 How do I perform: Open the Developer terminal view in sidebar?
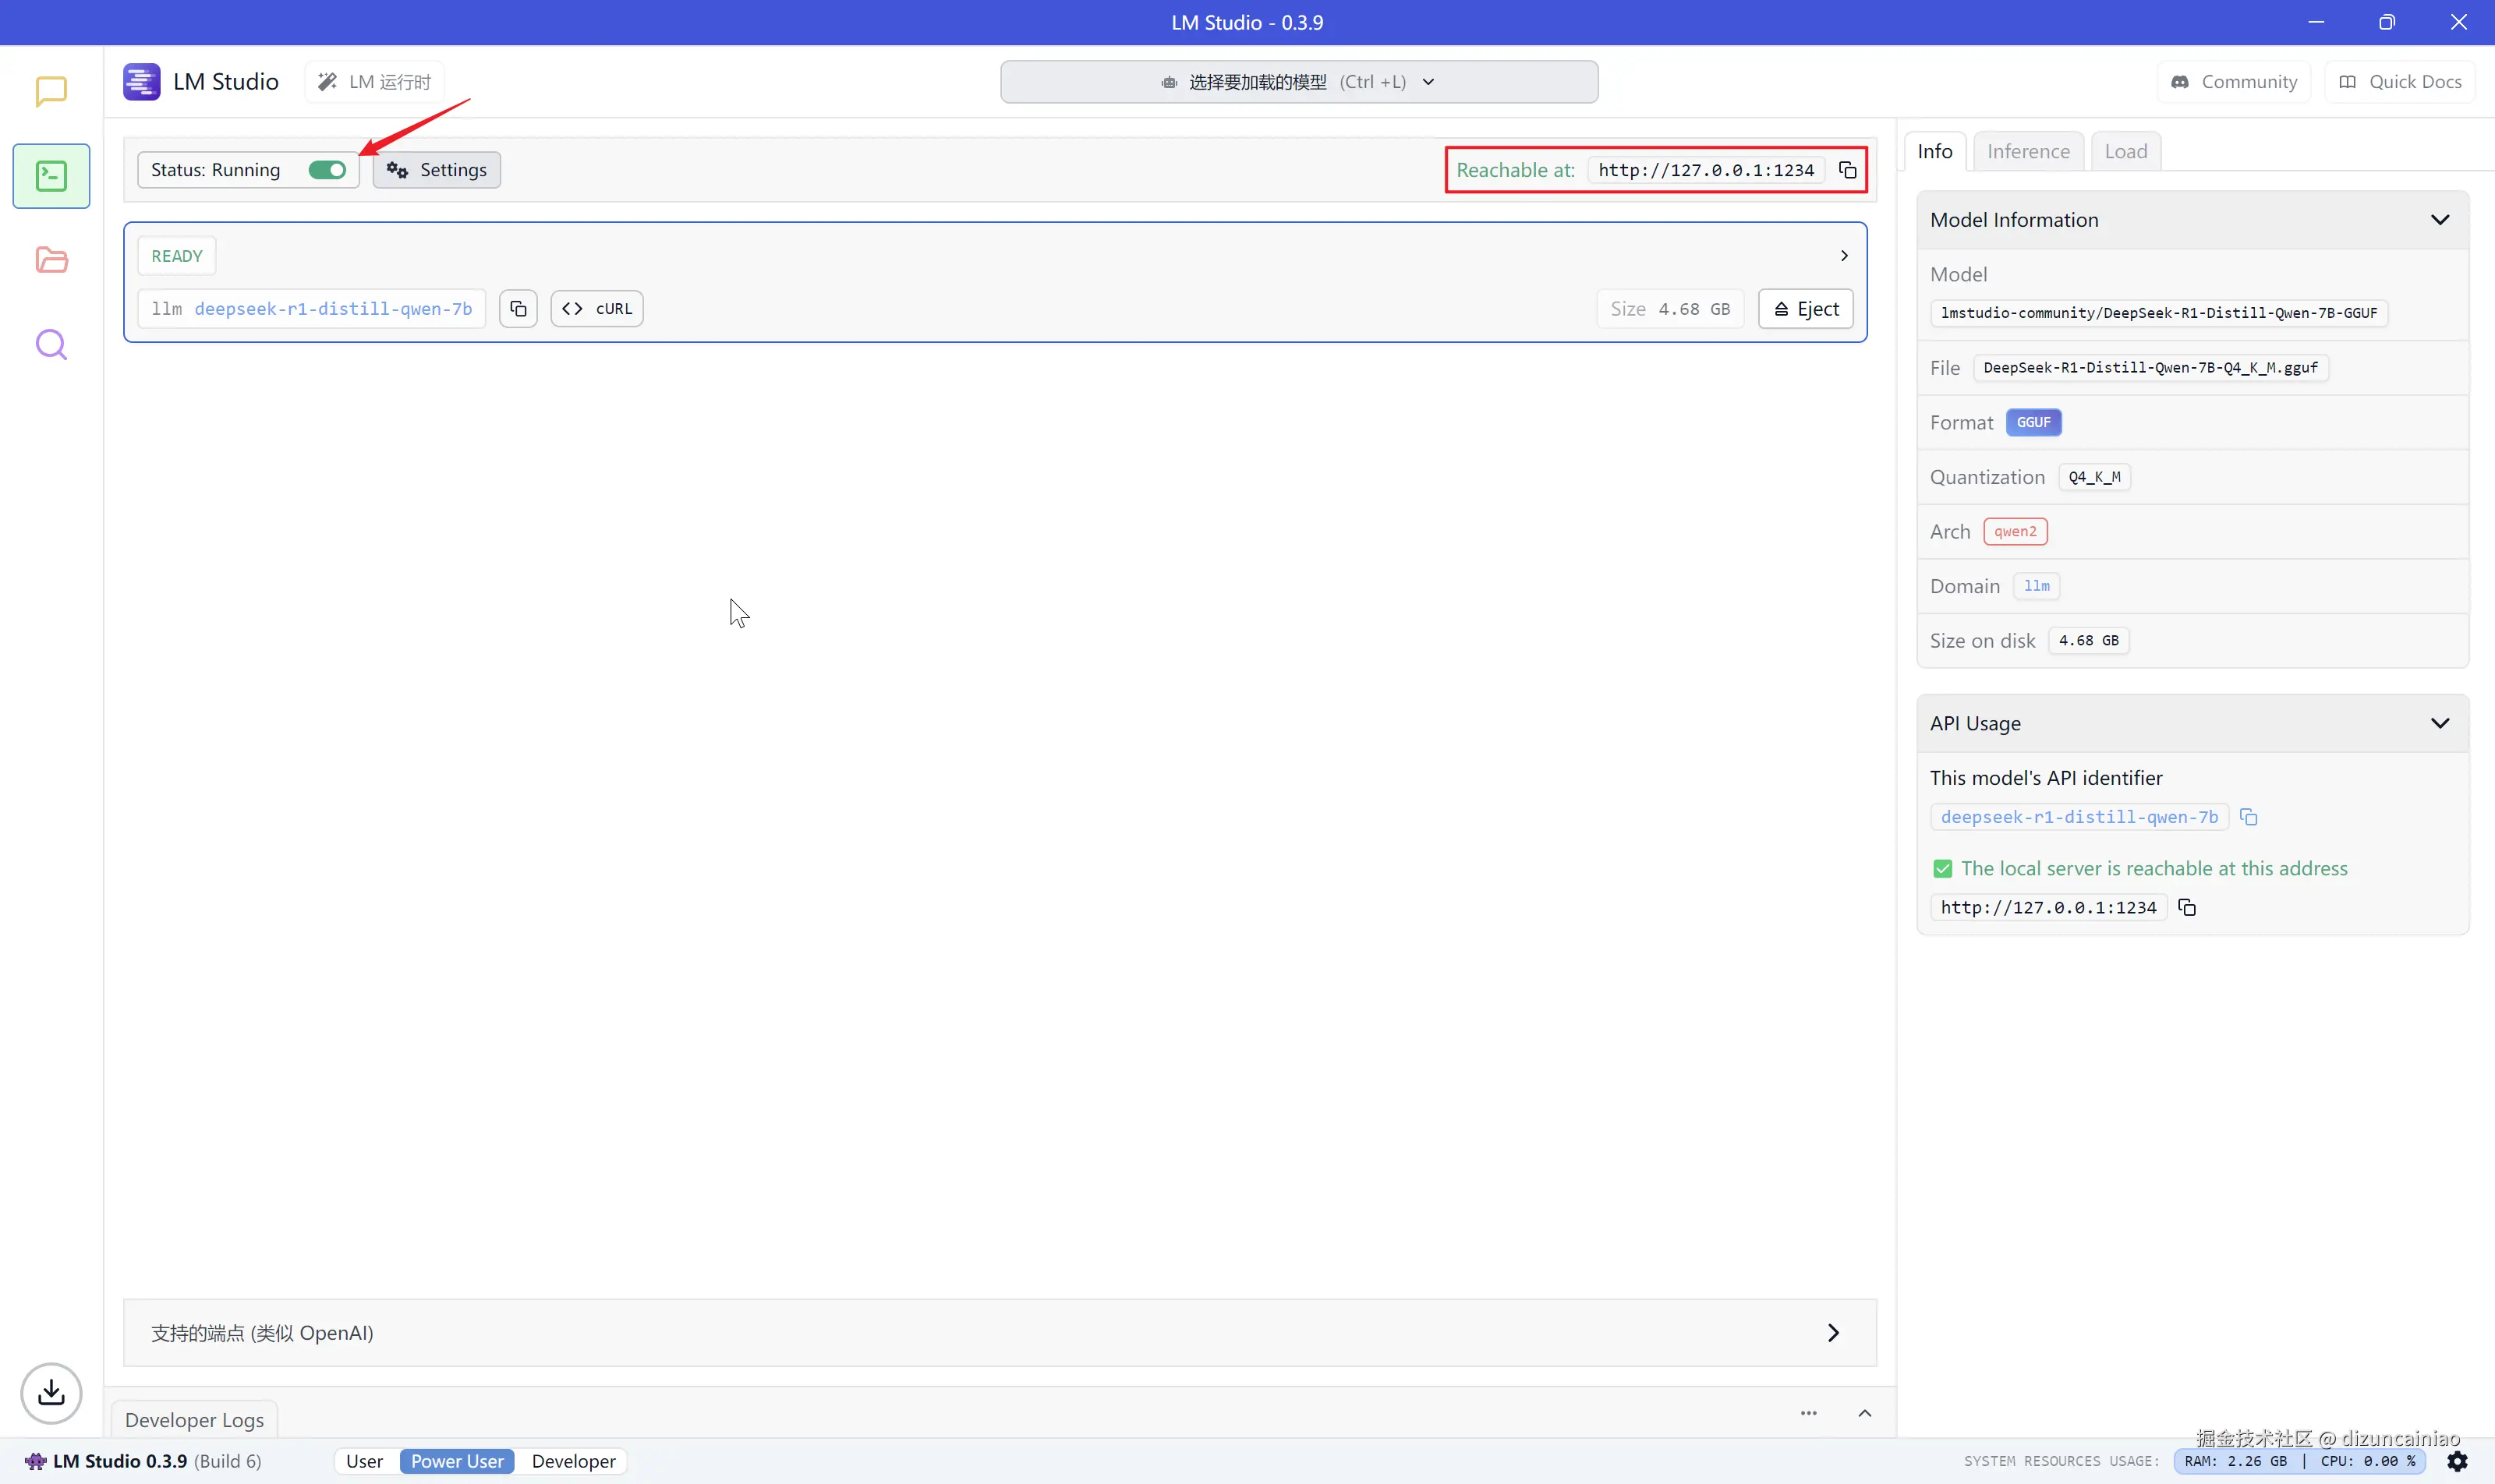click(51, 176)
